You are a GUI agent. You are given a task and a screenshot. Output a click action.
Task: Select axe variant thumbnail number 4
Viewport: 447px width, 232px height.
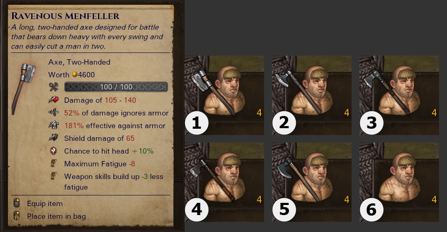click(224, 182)
